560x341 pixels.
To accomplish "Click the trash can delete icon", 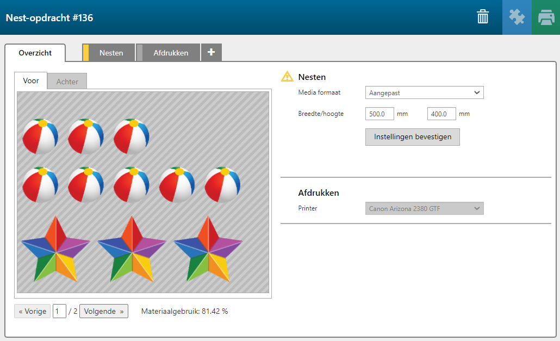I will tap(483, 17).
